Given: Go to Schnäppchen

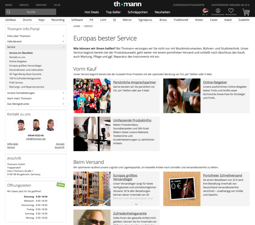Looking at the screenshot, I should point(137,12).
